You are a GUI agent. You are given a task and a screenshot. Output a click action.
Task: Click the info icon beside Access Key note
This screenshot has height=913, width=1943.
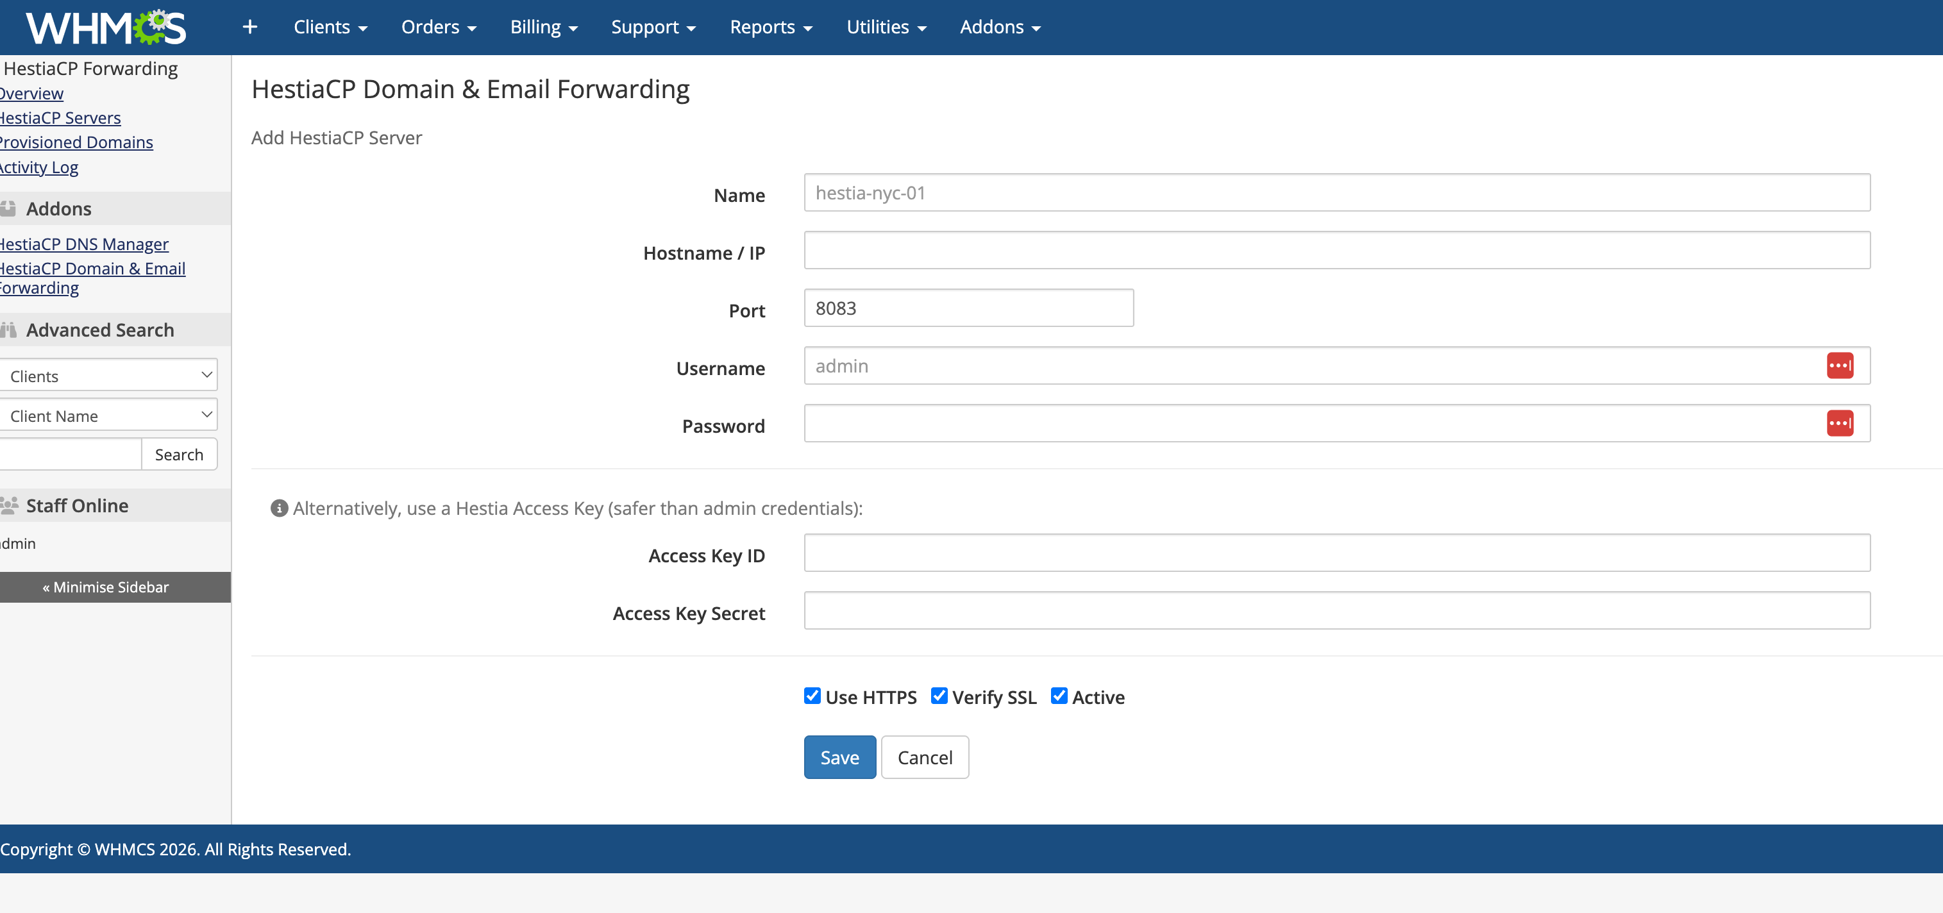pyautogui.click(x=279, y=508)
